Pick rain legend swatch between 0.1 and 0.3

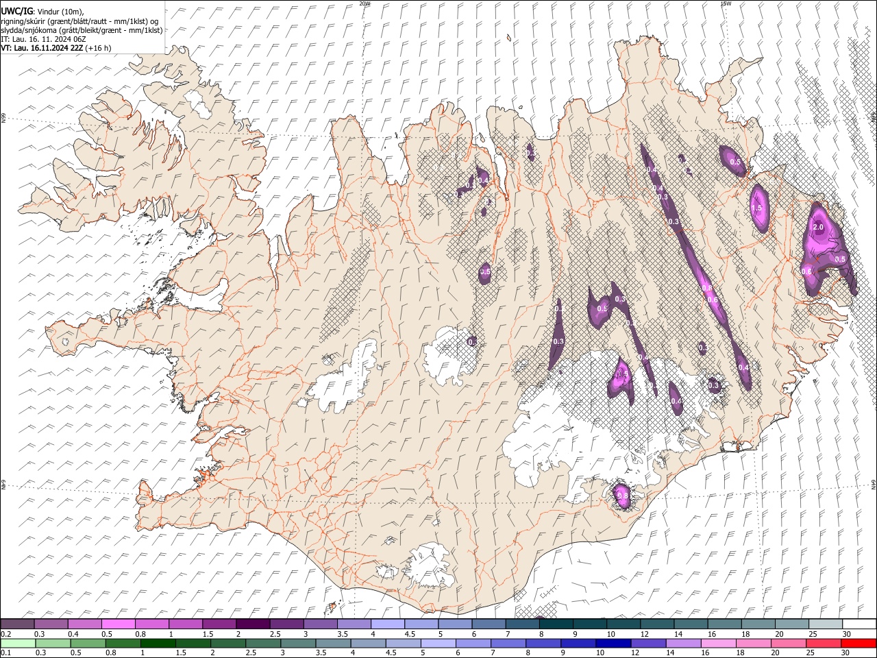coord(18,643)
